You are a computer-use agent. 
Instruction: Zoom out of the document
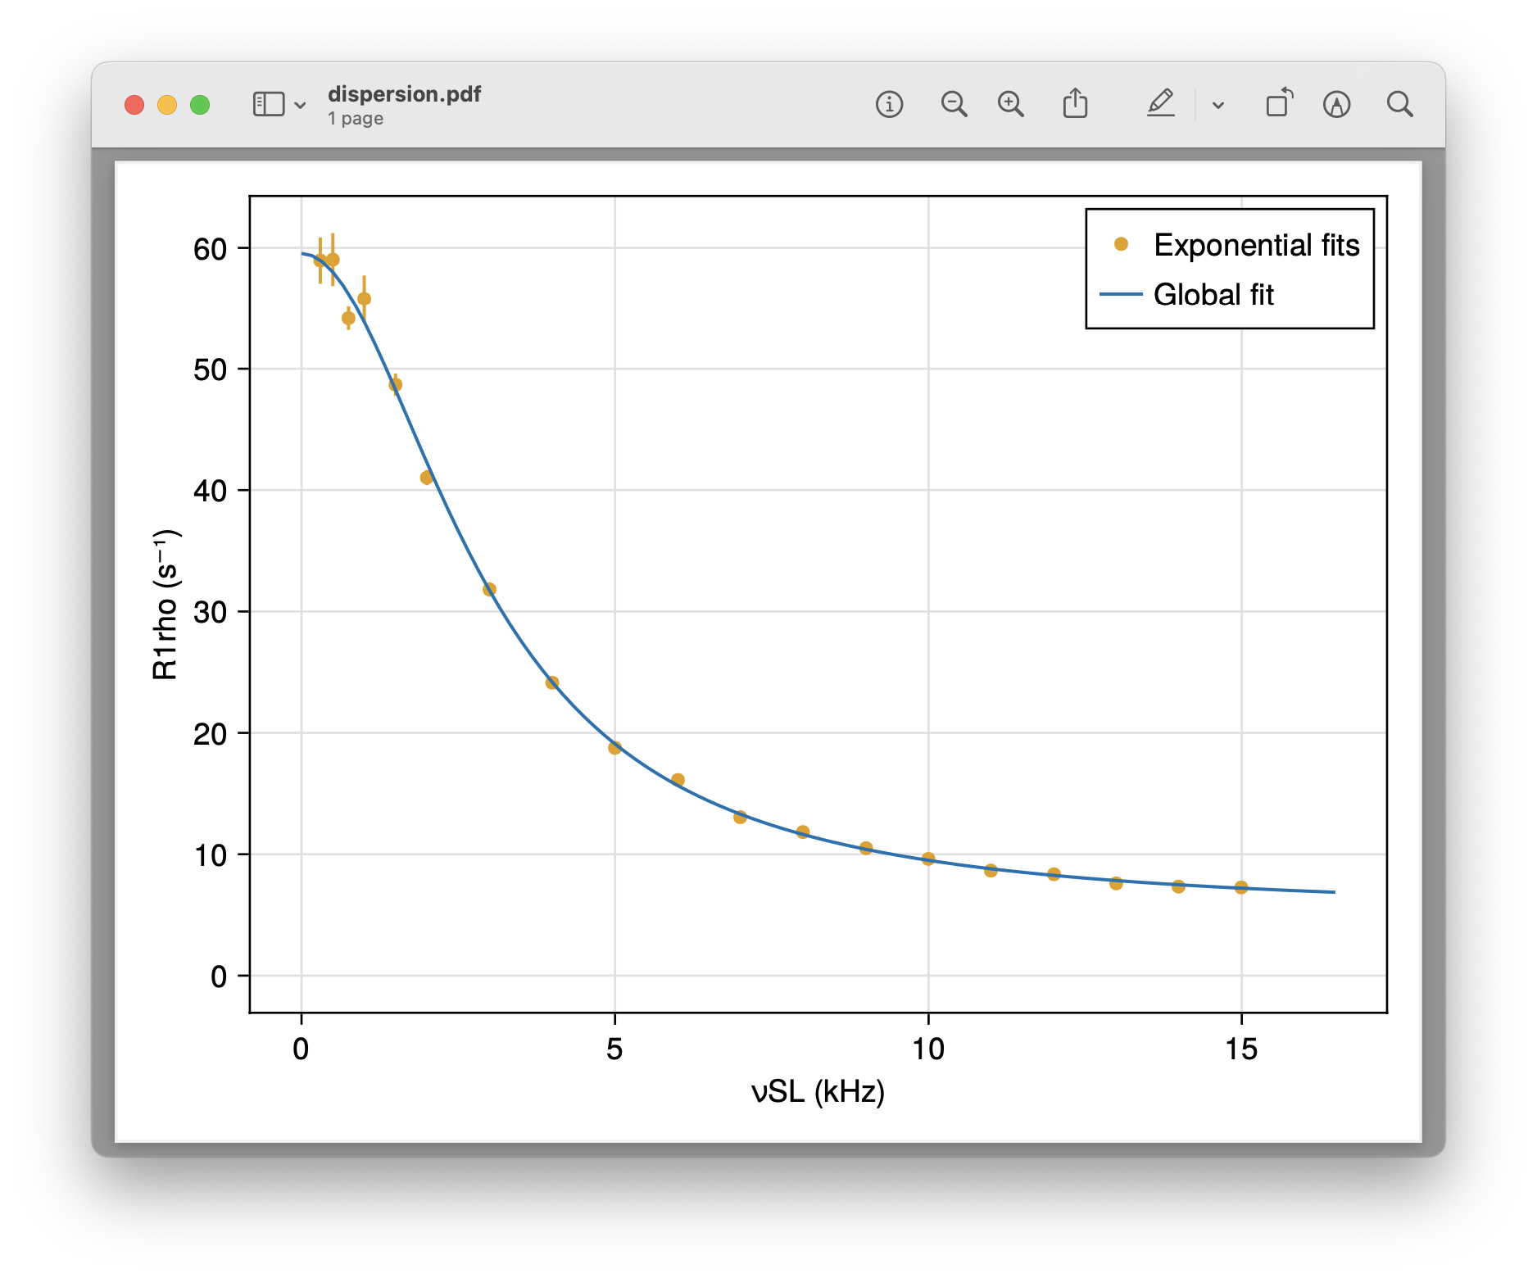click(x=954, y=104)
